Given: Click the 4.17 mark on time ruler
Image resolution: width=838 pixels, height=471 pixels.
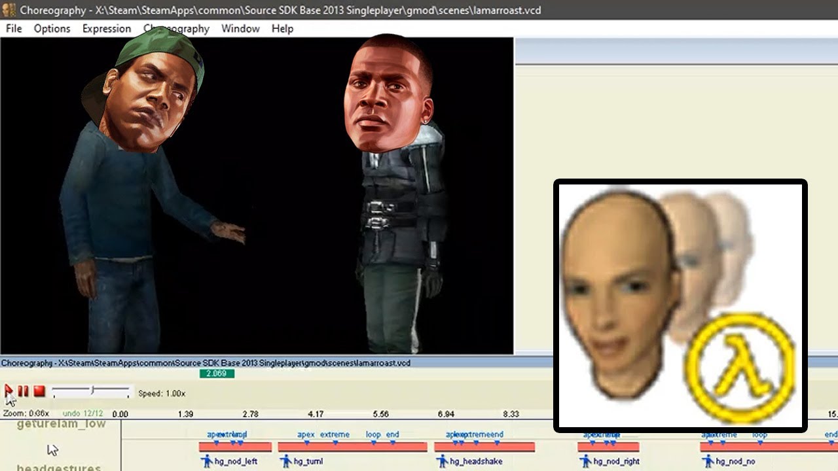Looking at the screenshot, I should point(316,414).
